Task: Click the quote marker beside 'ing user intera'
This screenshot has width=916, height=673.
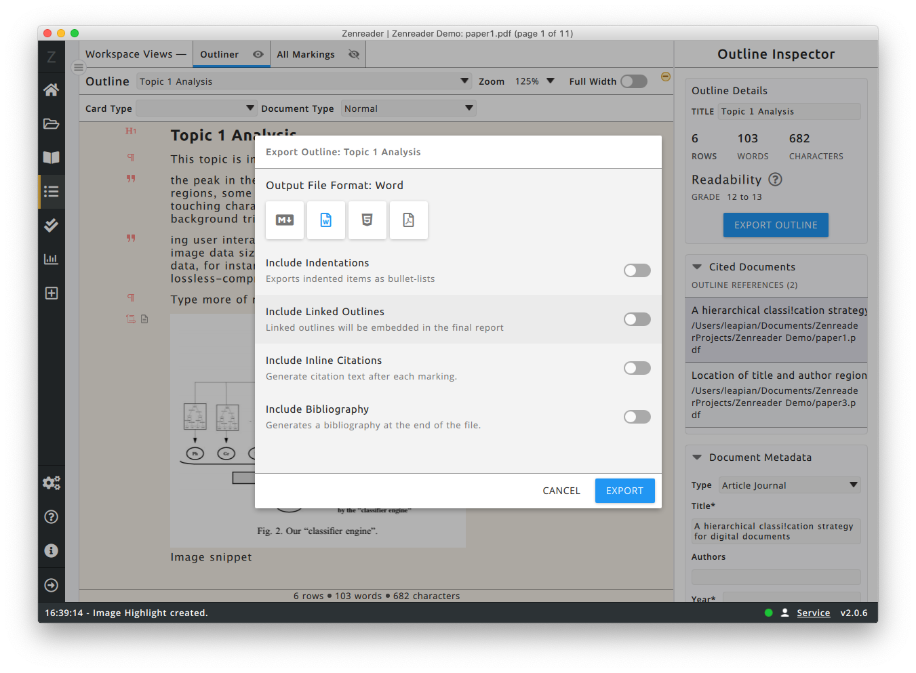Action: 131,238
